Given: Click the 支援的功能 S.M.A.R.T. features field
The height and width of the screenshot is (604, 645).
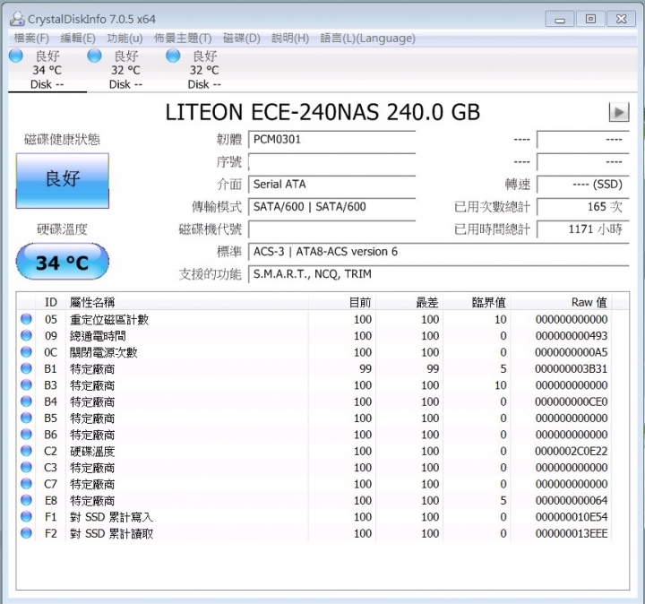Looking at the screenshot, I should 438,274.
